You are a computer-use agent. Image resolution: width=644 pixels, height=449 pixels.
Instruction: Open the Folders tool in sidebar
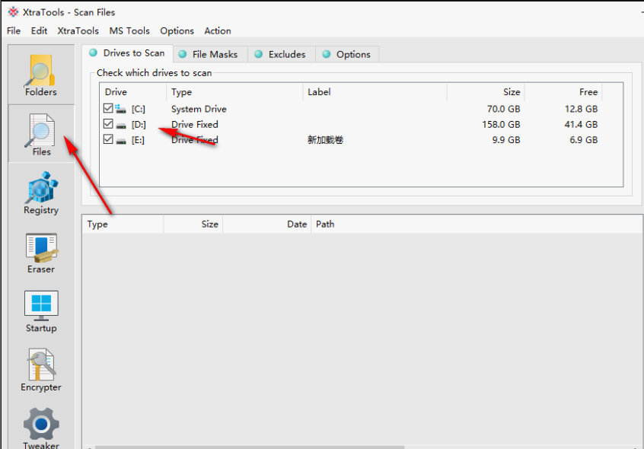41,75
